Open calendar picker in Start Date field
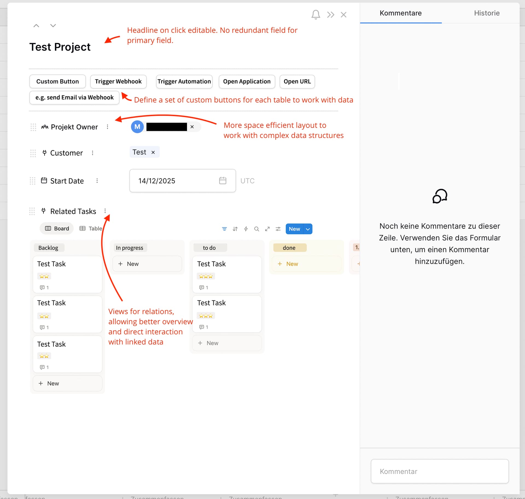 click(x=223, y=181)
